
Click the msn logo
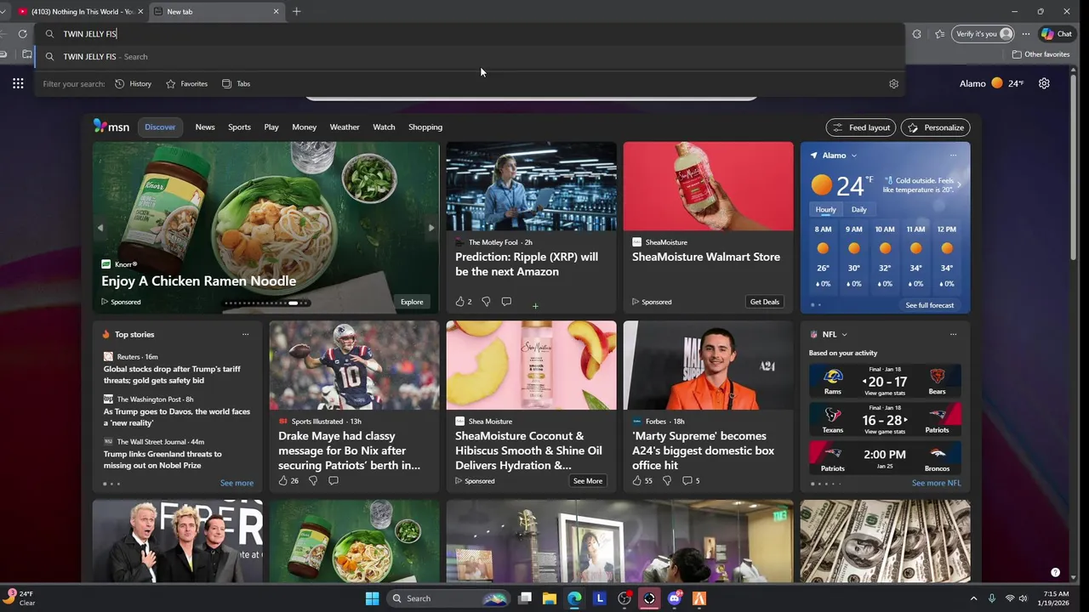point(111,127)
